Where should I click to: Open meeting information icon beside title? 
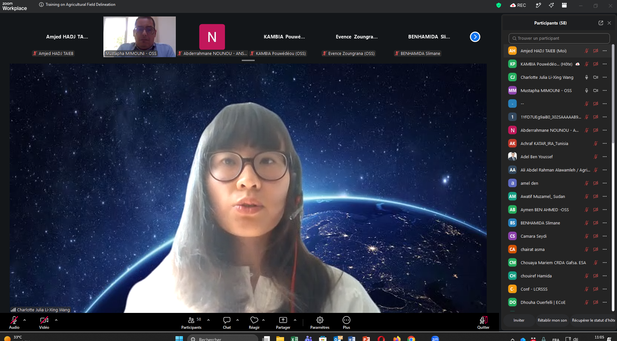pos(41,5)
